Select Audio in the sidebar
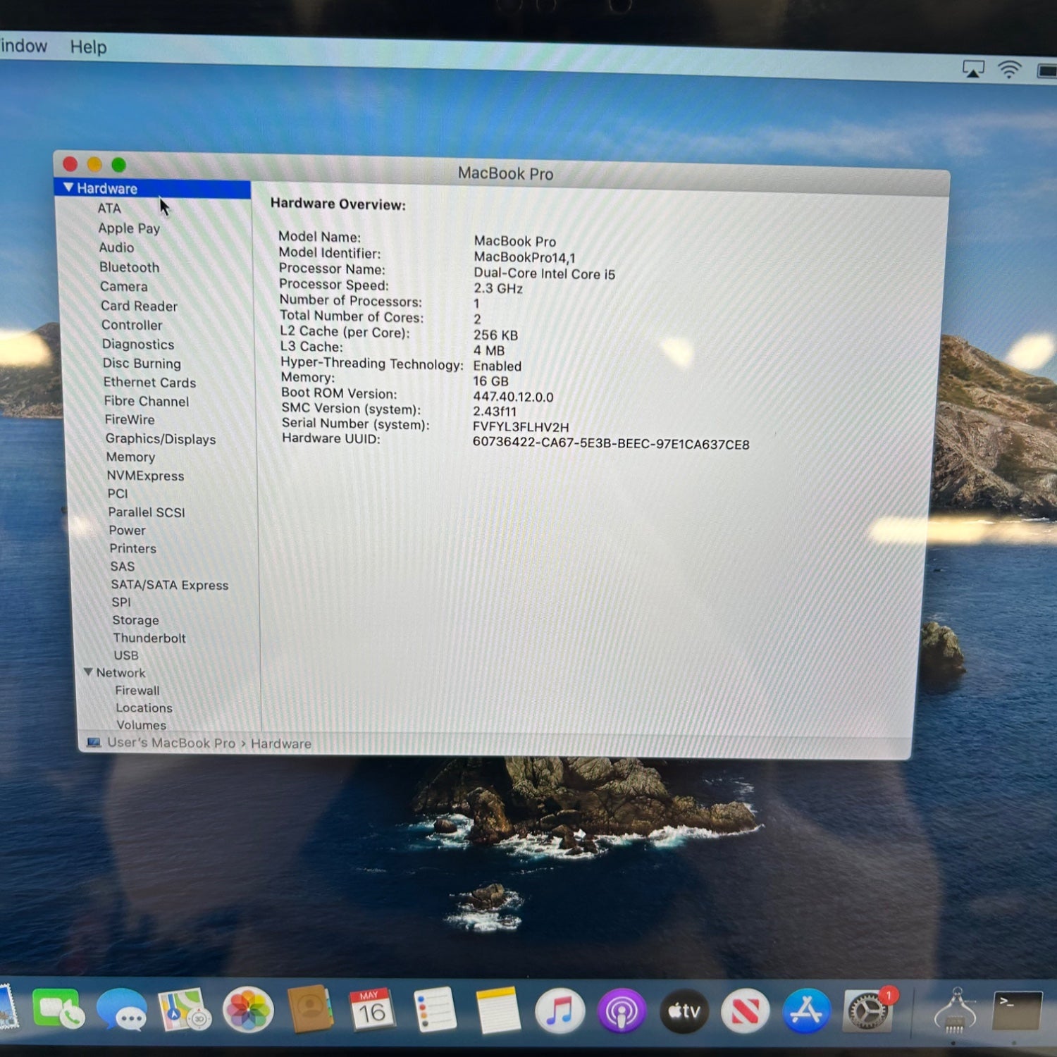 point(116,247)
